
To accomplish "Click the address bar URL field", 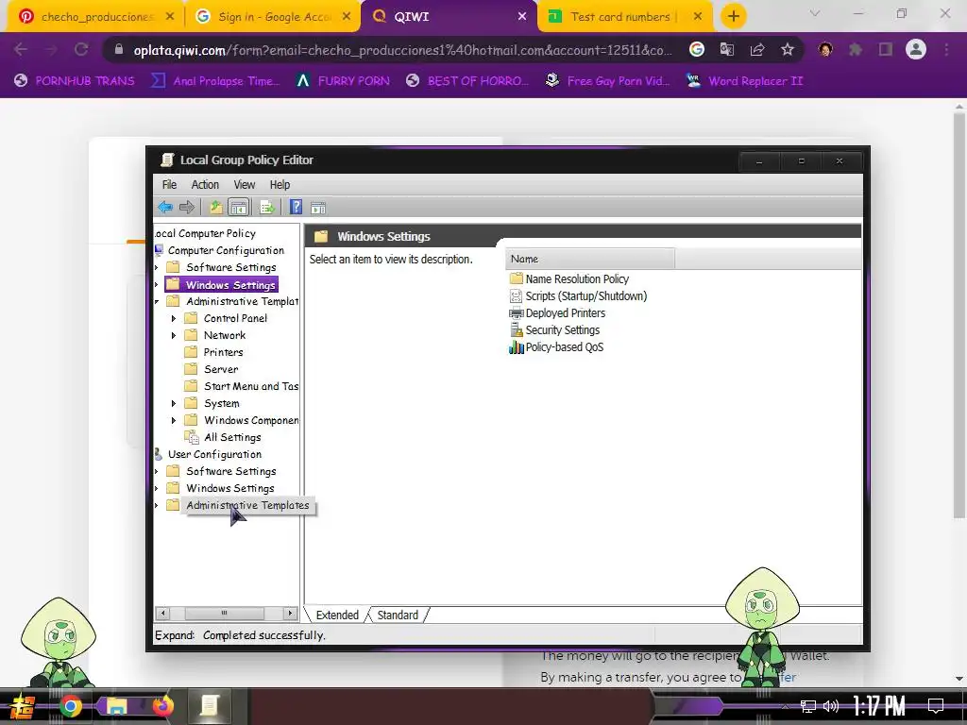I will pyautogui.click(x=402, y=50).
